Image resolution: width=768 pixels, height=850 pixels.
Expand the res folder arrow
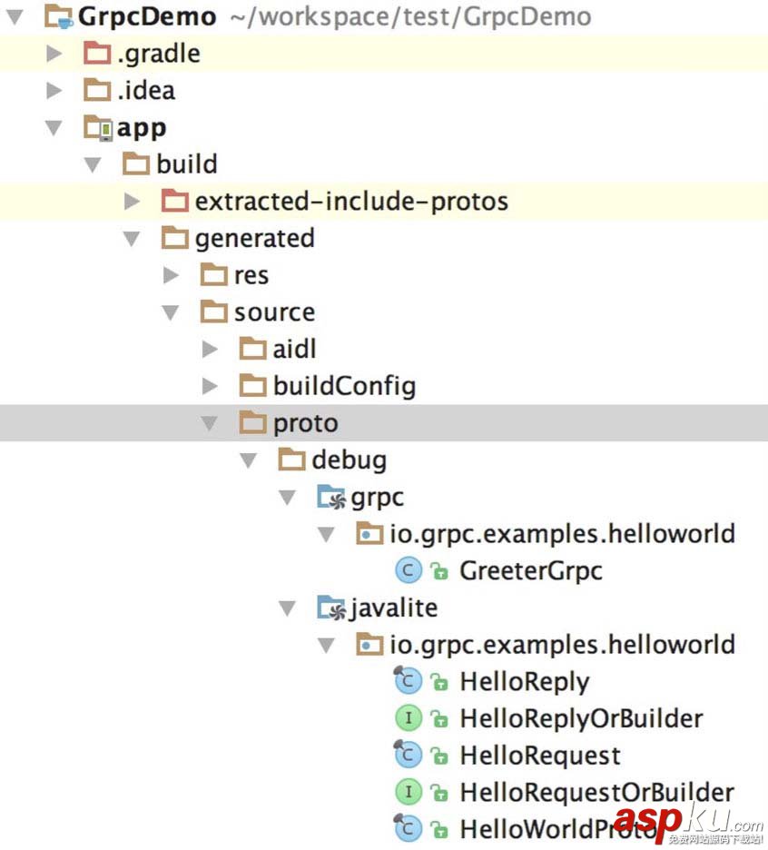(x=172, y=275)
